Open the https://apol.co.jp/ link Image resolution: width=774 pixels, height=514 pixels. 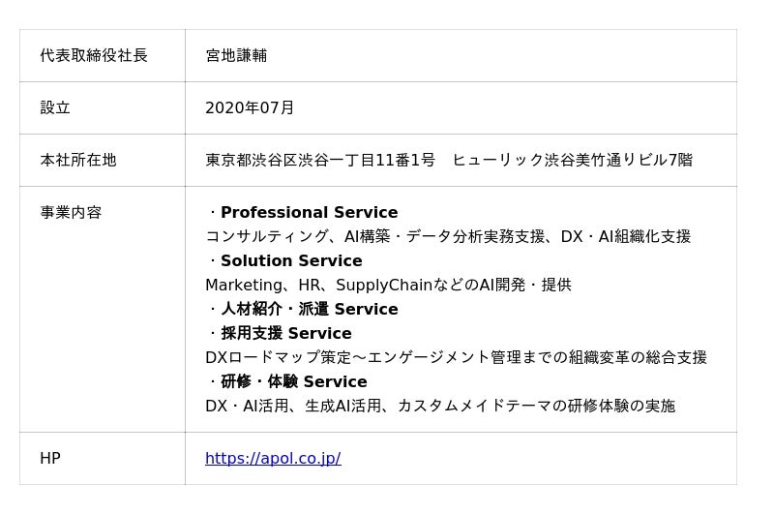[273, 458]
